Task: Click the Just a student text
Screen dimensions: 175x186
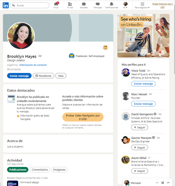Action: [15, 147]
